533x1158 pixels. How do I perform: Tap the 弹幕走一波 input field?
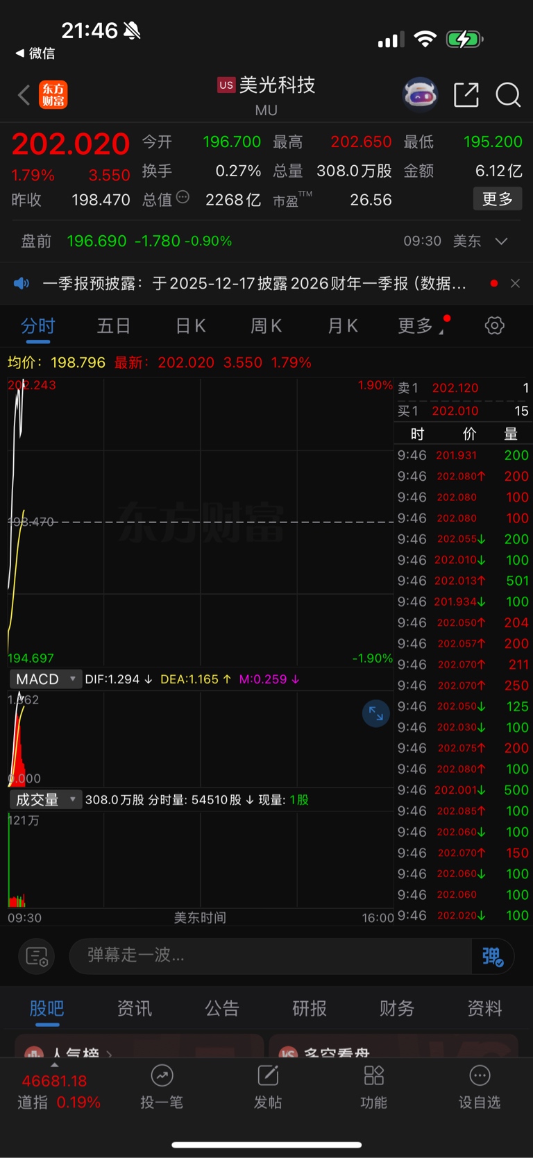[x=271, y=956]
